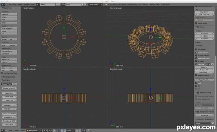Select the scale manipulator icon

[65, 131]
